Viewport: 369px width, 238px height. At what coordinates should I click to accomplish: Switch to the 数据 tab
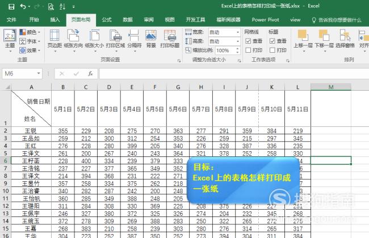coord(128,20)
